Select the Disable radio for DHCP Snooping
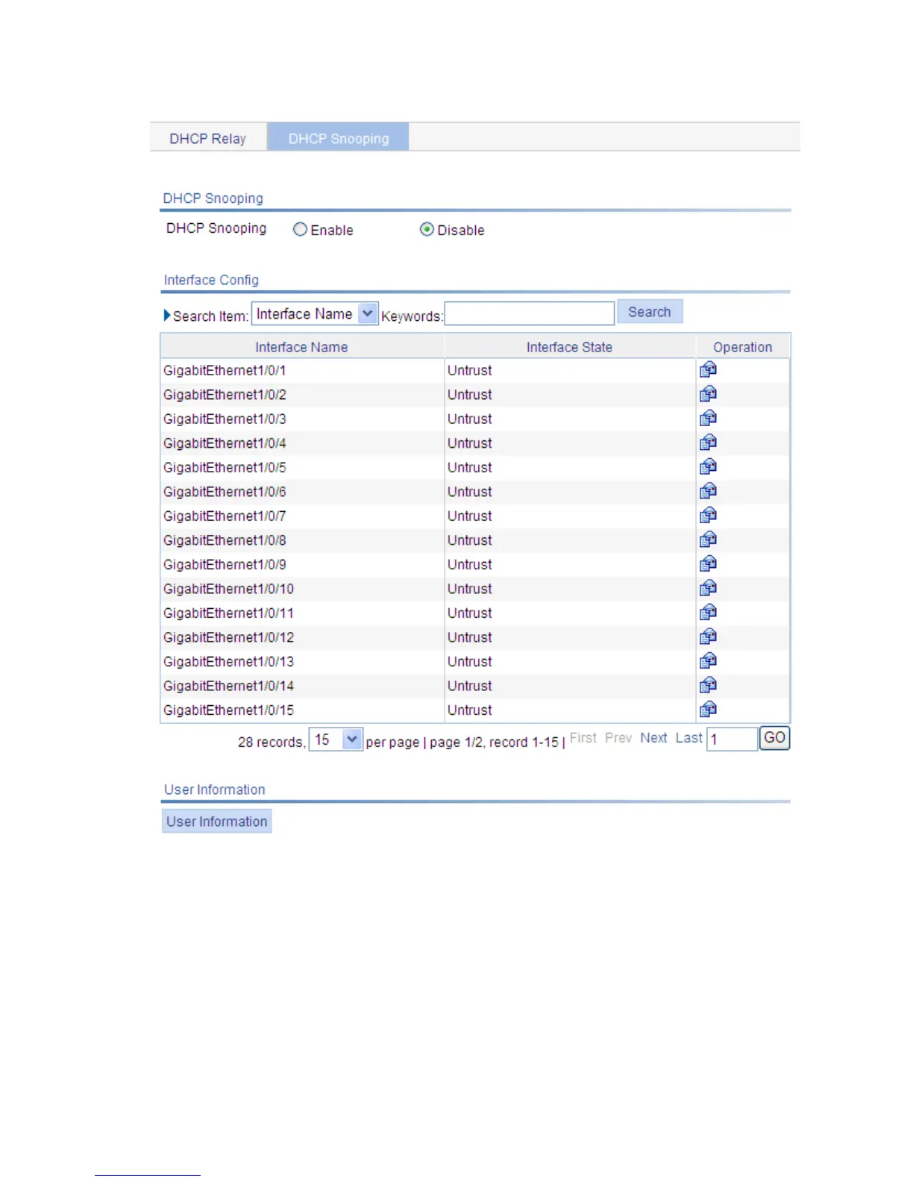This screenshot has width=913, height=1182. (427, 230)
